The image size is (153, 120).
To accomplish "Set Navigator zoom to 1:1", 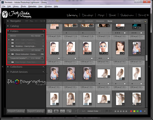I will [x=36, y=21].
